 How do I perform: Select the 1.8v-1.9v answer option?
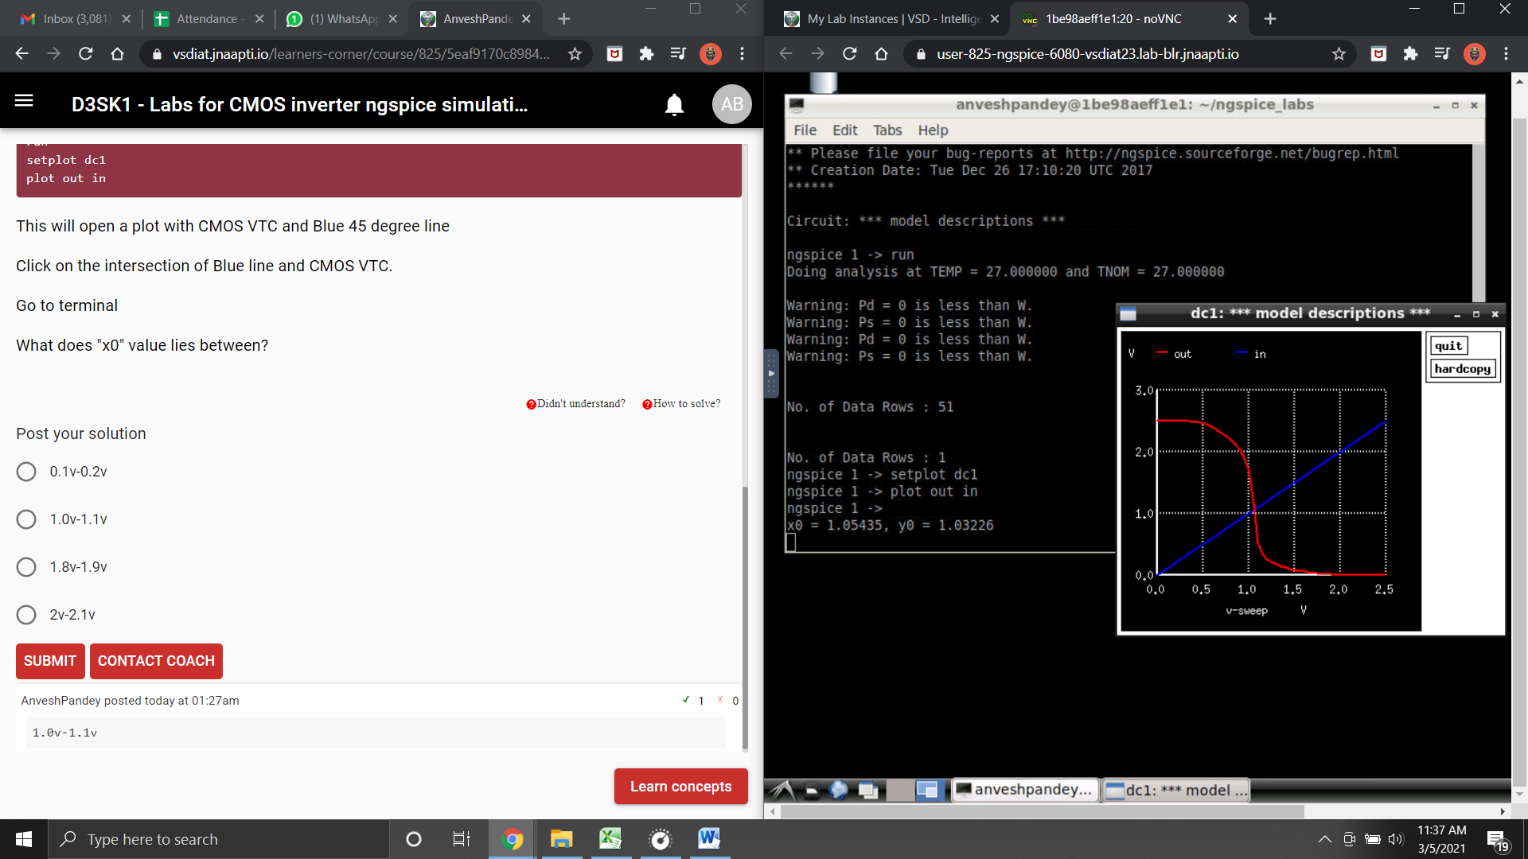[25, 566]
